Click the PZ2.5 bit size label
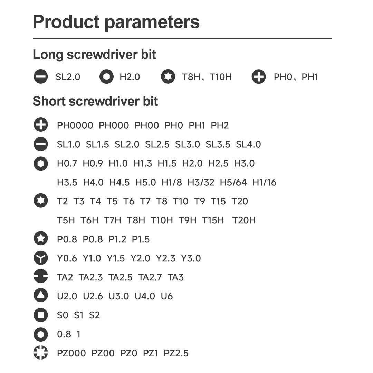The width and height of the screenshot is (373, 373). pyautogui.click(x=176, y=353)
